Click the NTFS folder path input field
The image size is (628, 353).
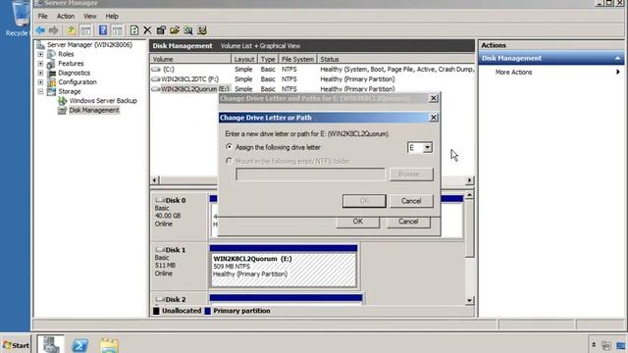(x=310, y=175)
